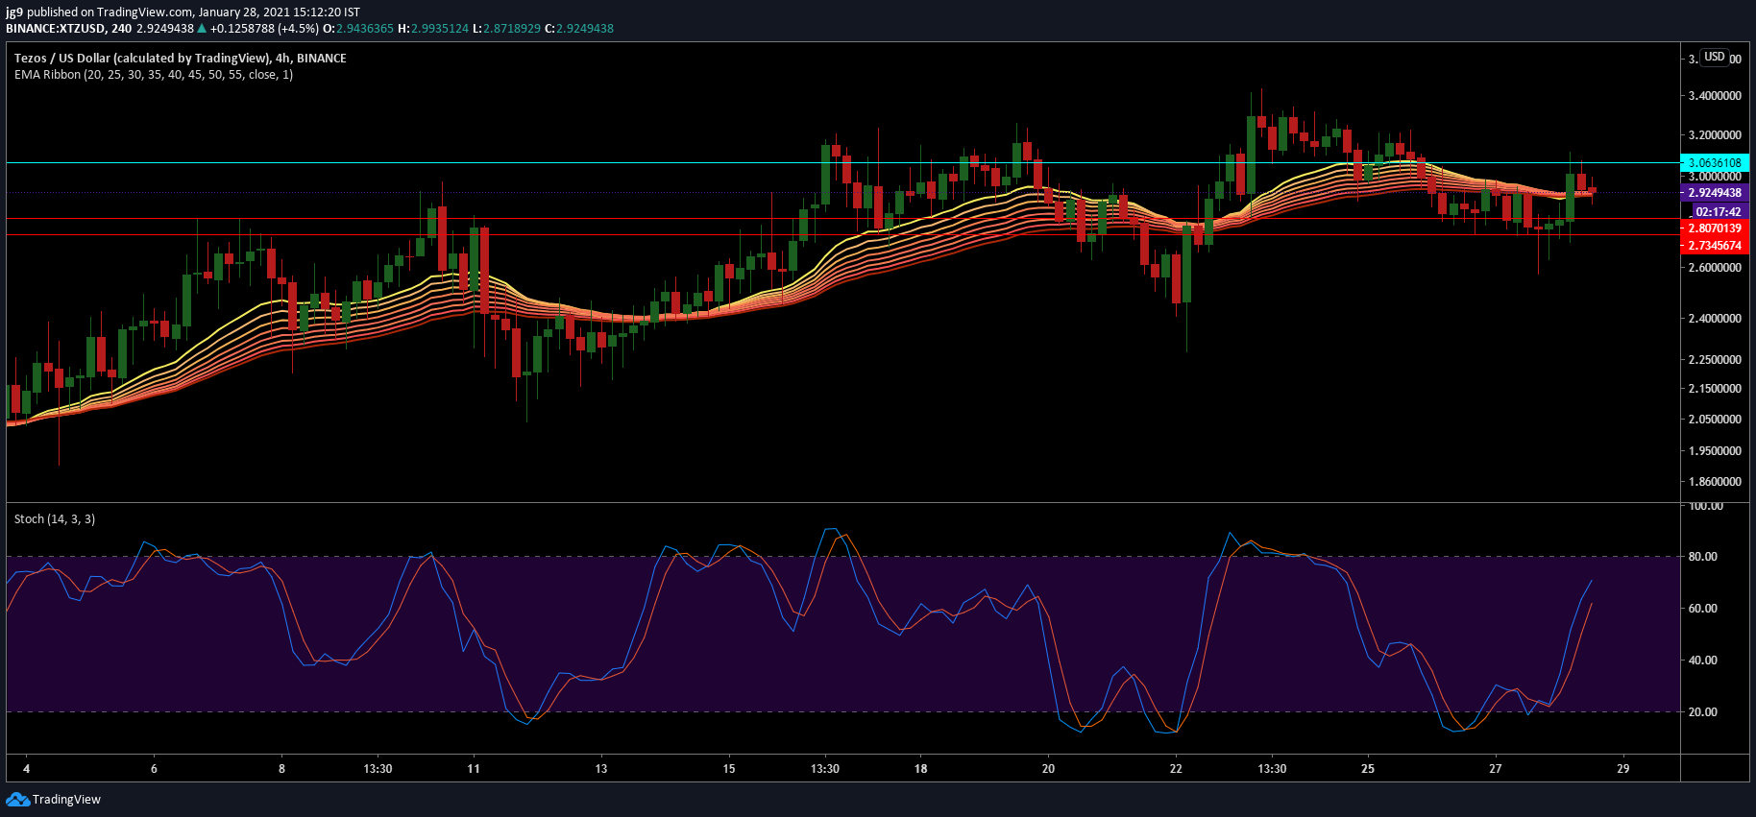Click the 1.8600000 price axis tick

(1715, 482)
